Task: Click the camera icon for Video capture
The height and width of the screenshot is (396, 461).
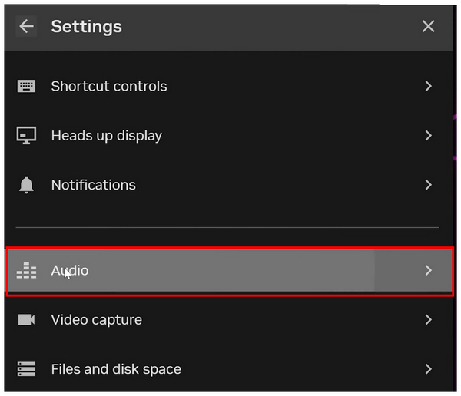Action: (x=27, y=319)
